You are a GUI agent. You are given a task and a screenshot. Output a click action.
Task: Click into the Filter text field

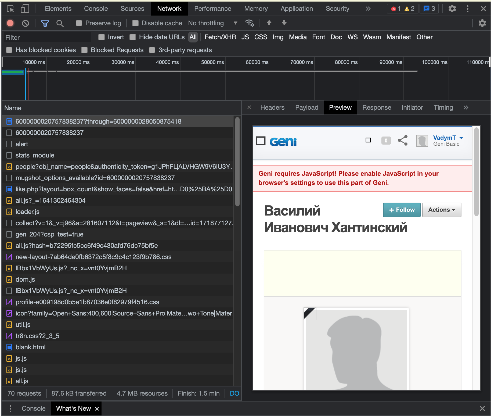click(x=47, y=37)
